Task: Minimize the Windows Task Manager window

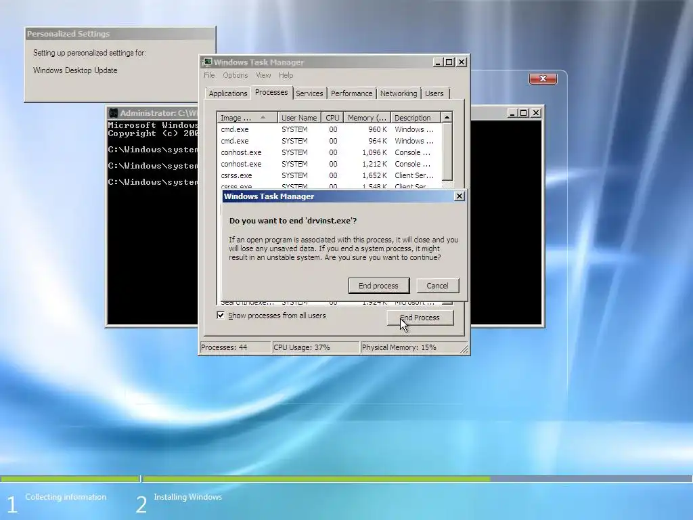Action: click(x=438, y=62)
